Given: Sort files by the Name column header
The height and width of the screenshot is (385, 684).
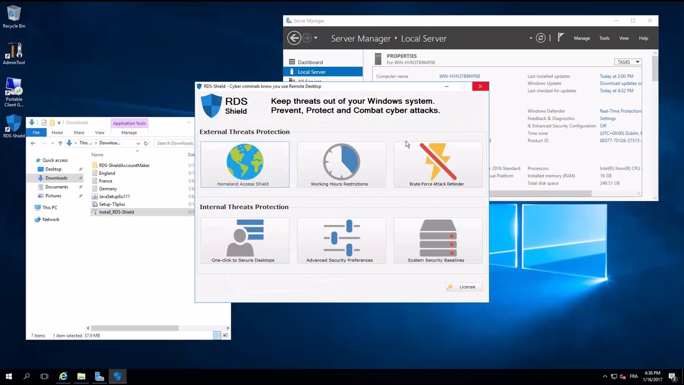Looking at the screenshot, I should point(97,155).
